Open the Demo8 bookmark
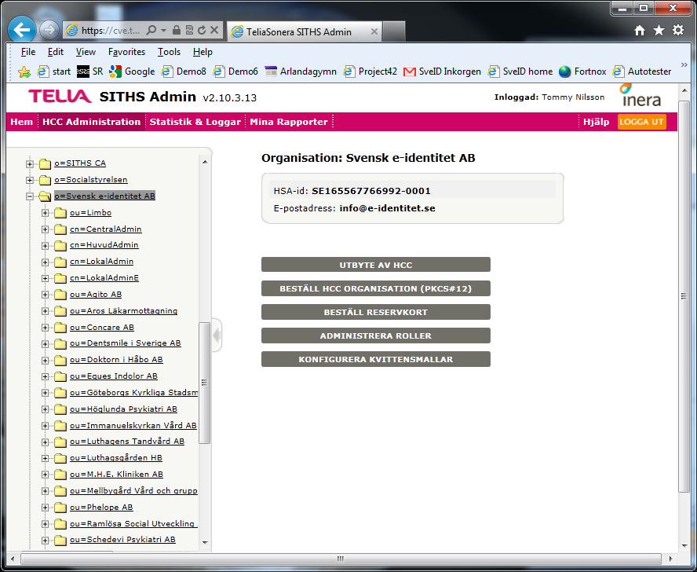This screenshot has height=572, width=697. click(x=184, y=71)
